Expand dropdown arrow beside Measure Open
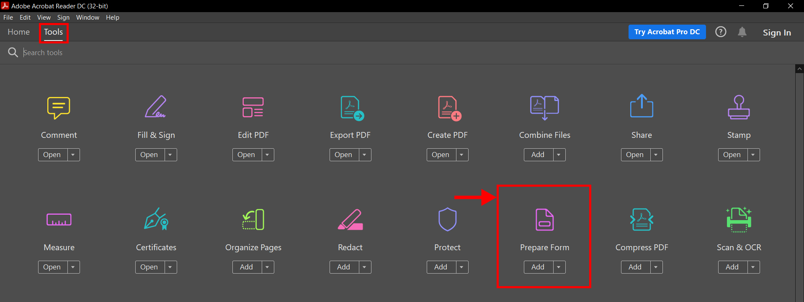The width and height of the screenshot is (804, 302). (x=73, y=267)
